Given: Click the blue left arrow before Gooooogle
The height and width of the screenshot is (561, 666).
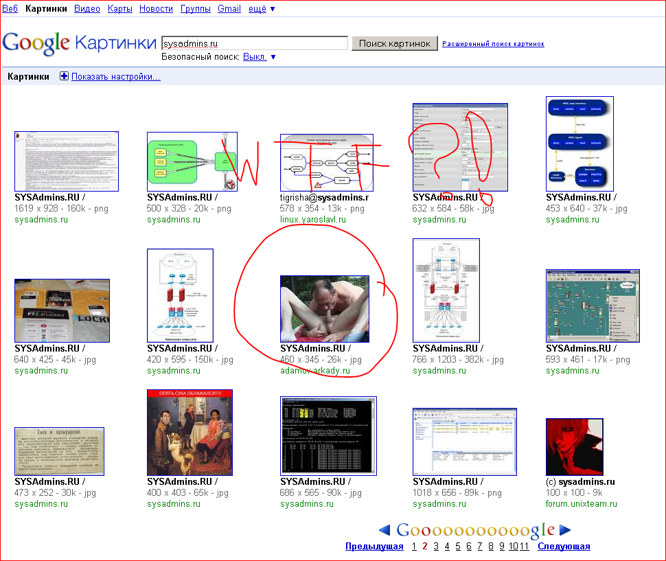Looking at the screenshot, I should (x=384, y=530).
